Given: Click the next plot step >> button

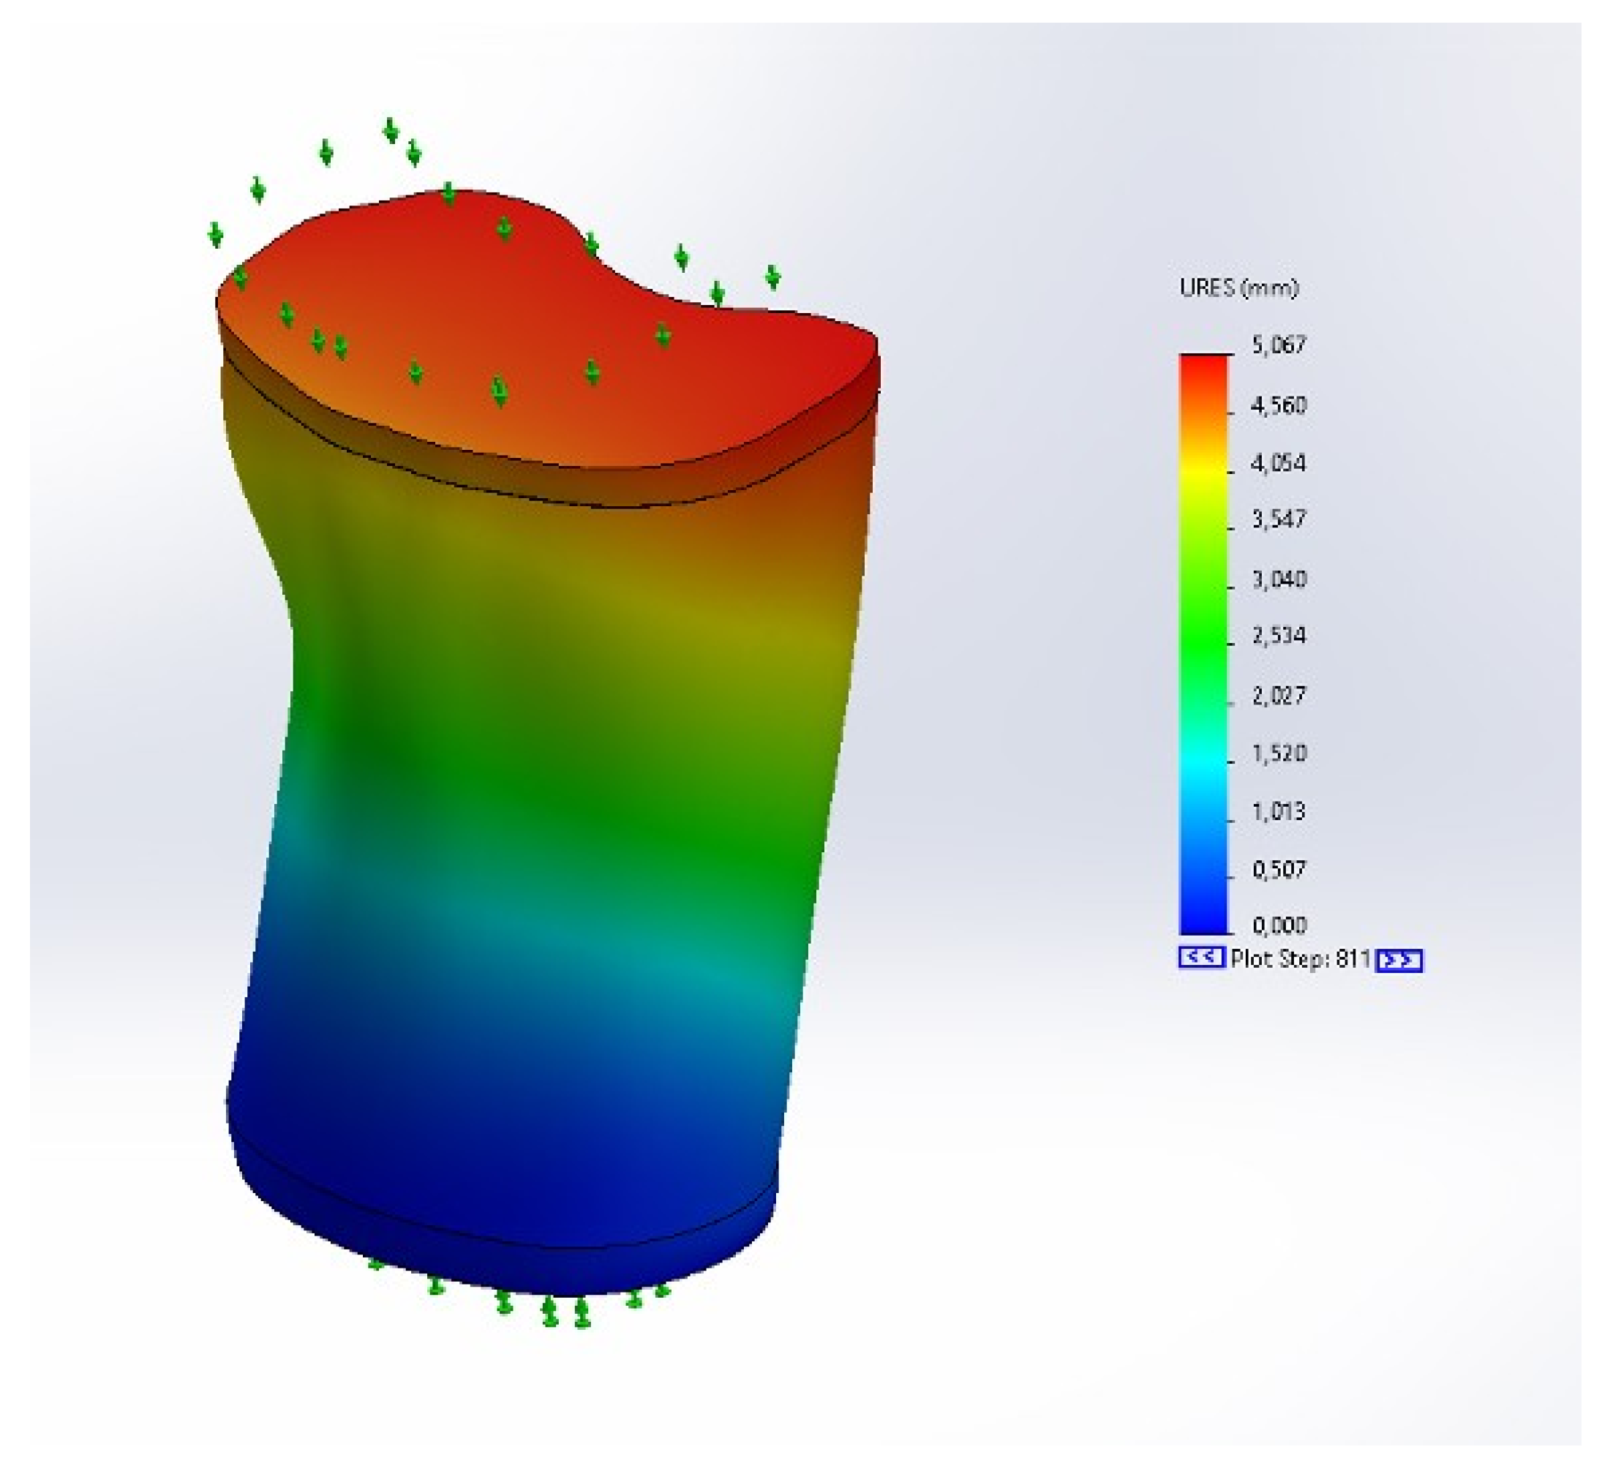Looking at the screenshot, I should click(1399, 960).
